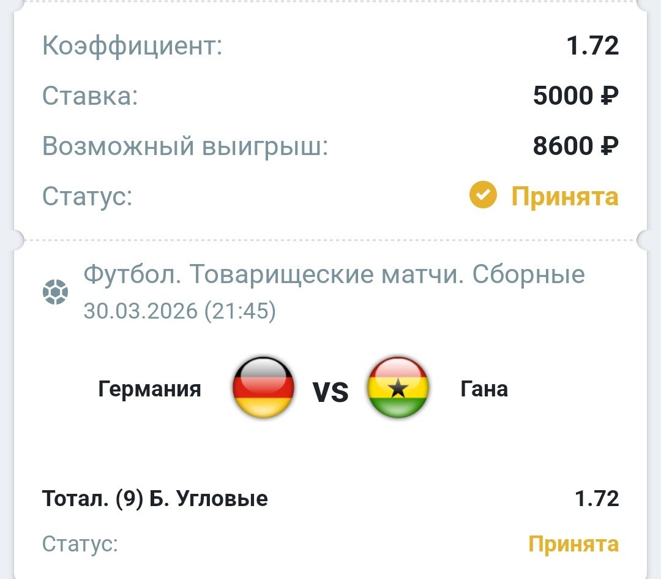Tap the Ghana flag icon
Image resolution: width=661 pixels, height=579 pixels.
[x=398, y=388]
